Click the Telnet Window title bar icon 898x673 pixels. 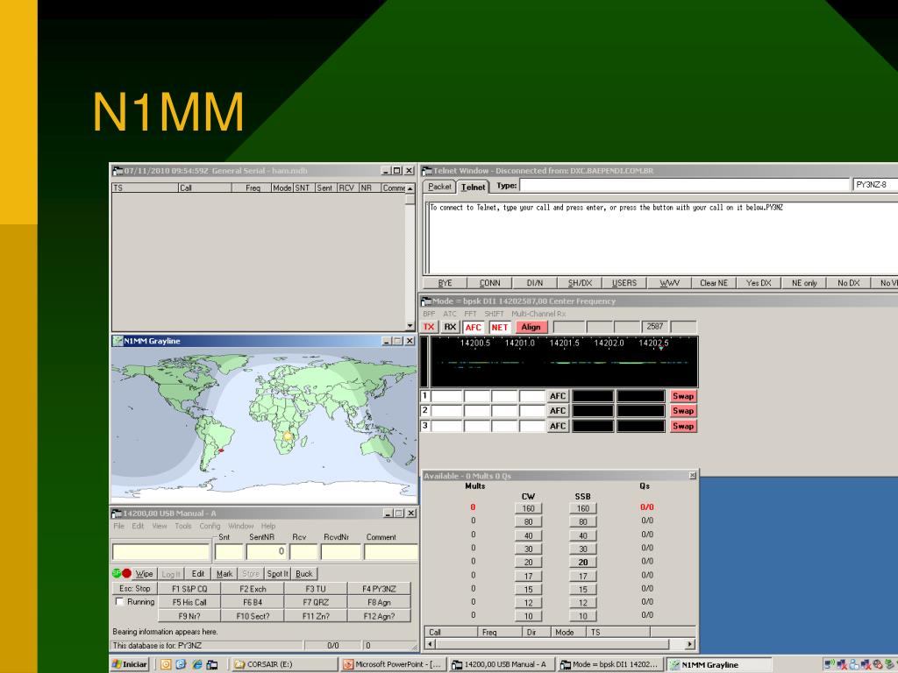427,171
